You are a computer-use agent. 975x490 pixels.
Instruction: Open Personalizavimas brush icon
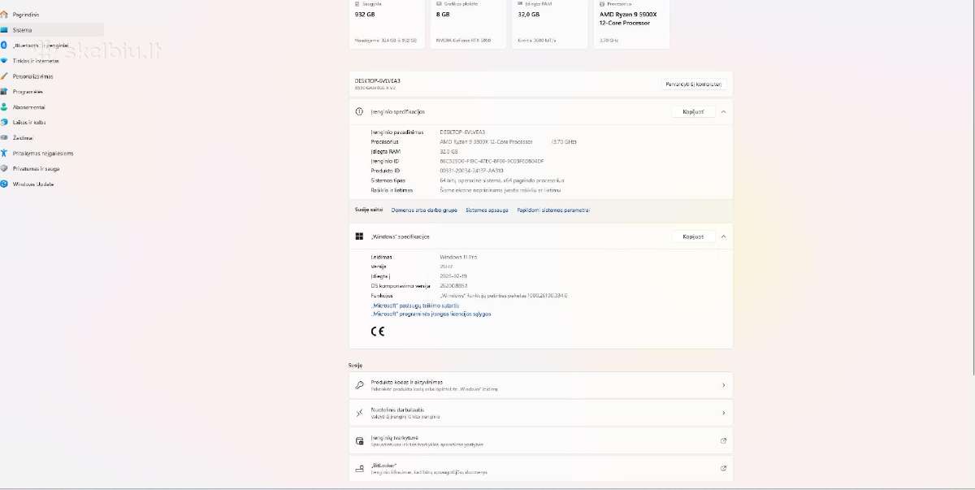click(x=4, y=76)
